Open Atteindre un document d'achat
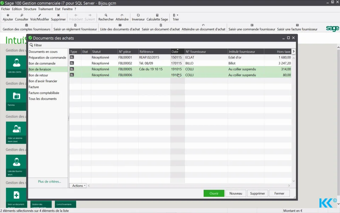 point(203,27)
